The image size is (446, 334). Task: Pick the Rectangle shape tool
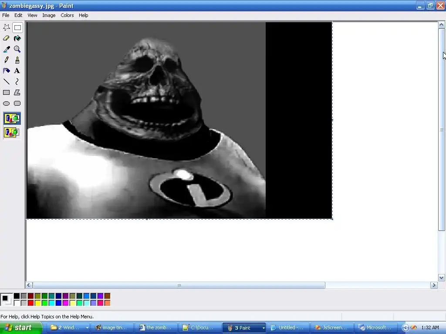[x=7, y=93]
